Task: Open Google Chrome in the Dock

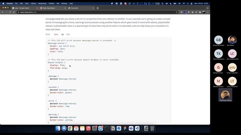Action: click(70, 128)
